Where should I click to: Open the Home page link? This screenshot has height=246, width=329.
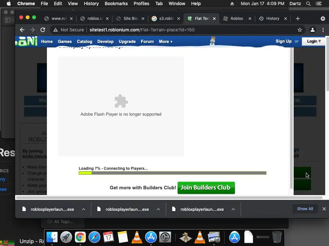click(x=47, y=41)
